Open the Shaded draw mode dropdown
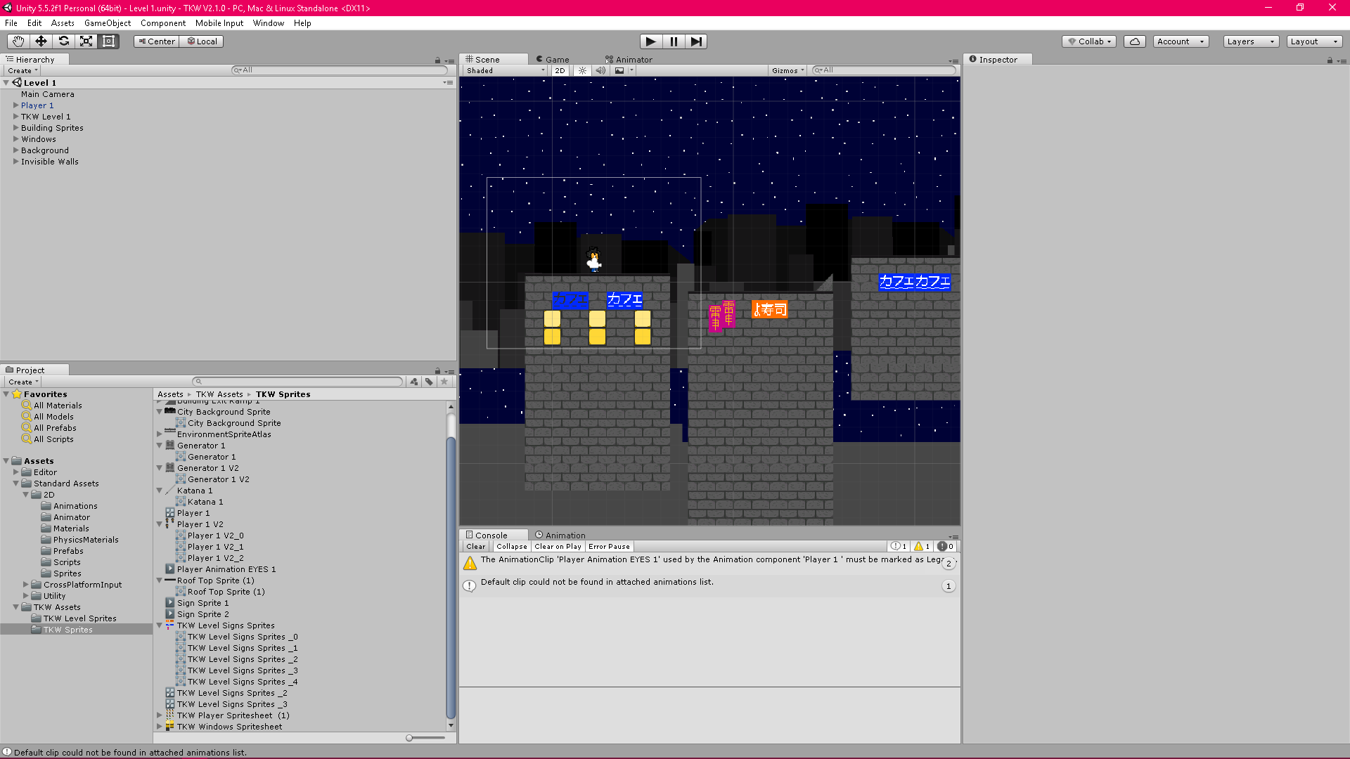 [x=503, y=70]
